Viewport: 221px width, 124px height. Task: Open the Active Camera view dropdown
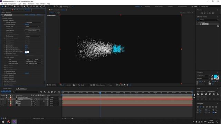tap(101, 85)
